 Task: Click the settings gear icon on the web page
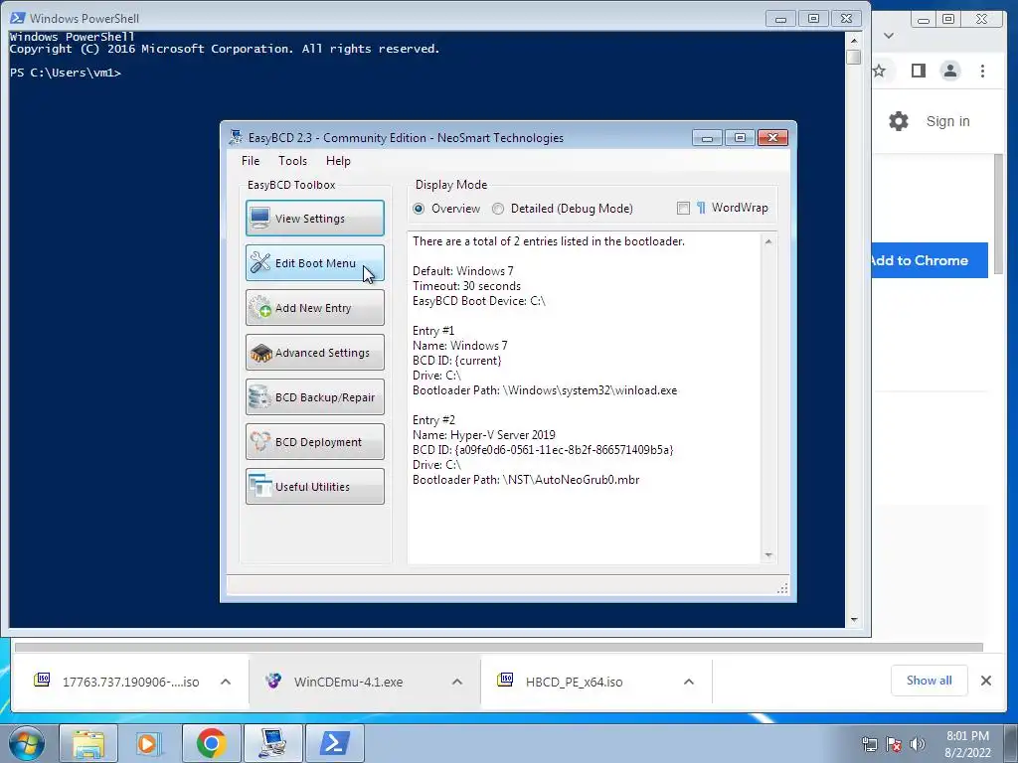coord(899,121)
